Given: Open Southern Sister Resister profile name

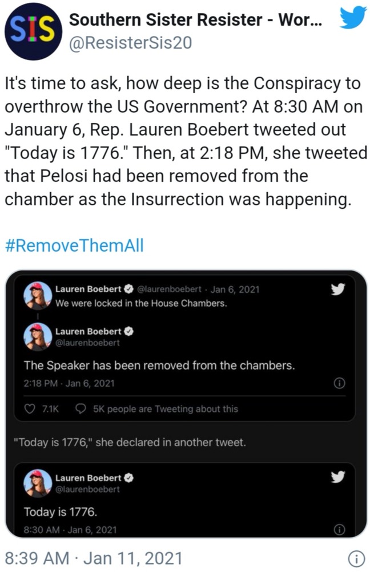Looking at the screenshot, I should point(195,19).
